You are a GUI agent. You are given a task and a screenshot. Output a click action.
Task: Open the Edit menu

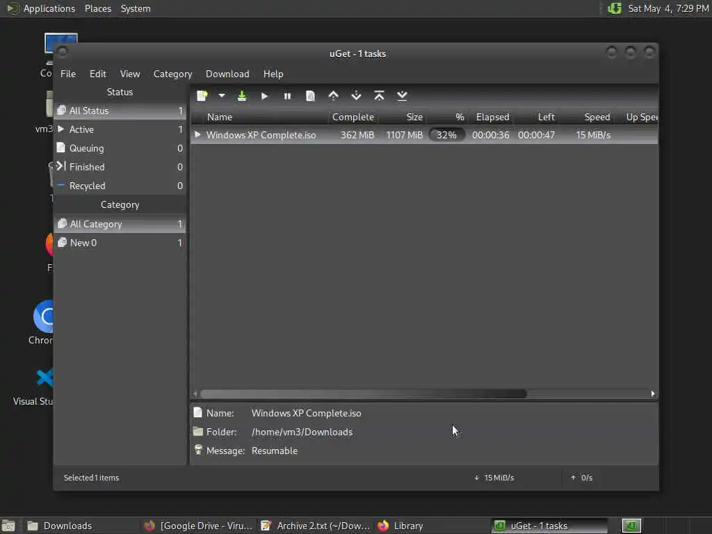click(97, 74)
